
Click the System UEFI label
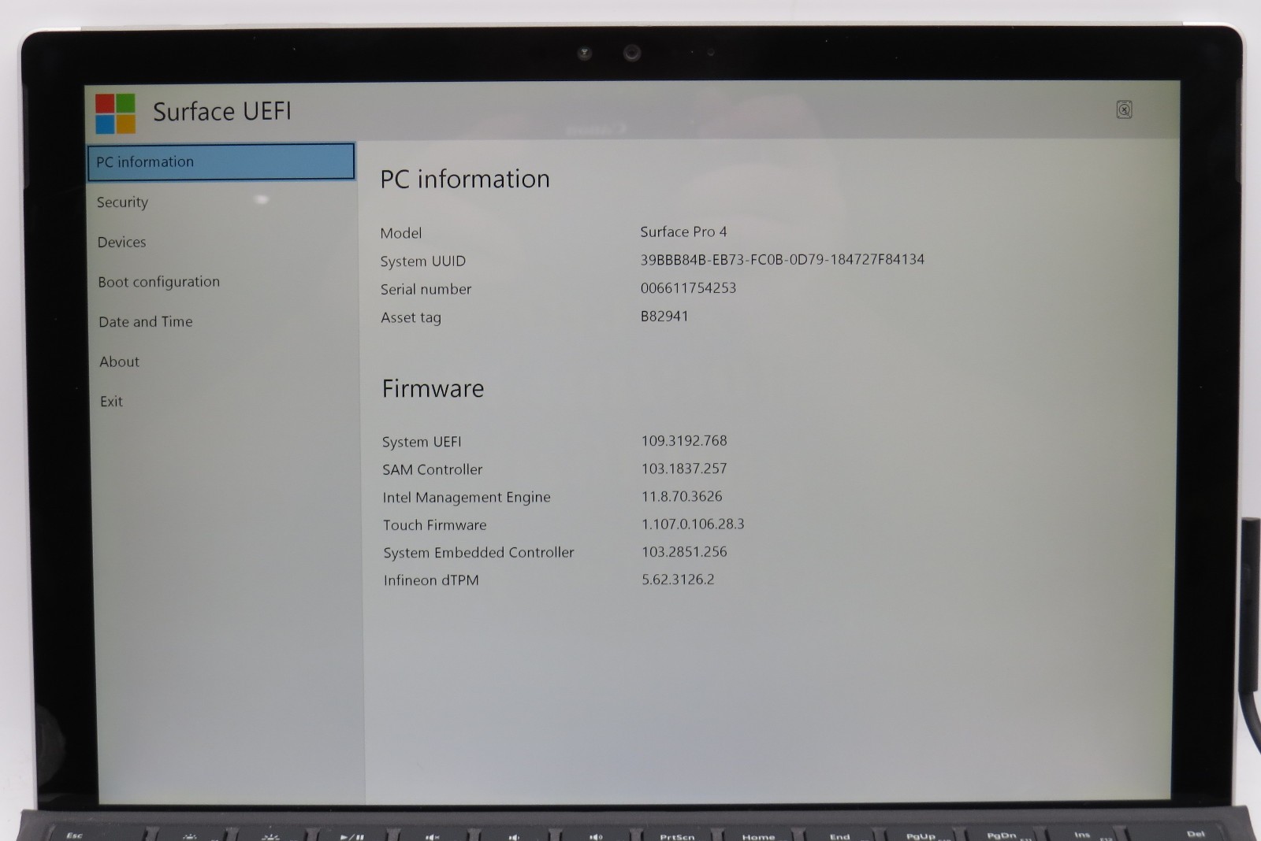[422, 442]
